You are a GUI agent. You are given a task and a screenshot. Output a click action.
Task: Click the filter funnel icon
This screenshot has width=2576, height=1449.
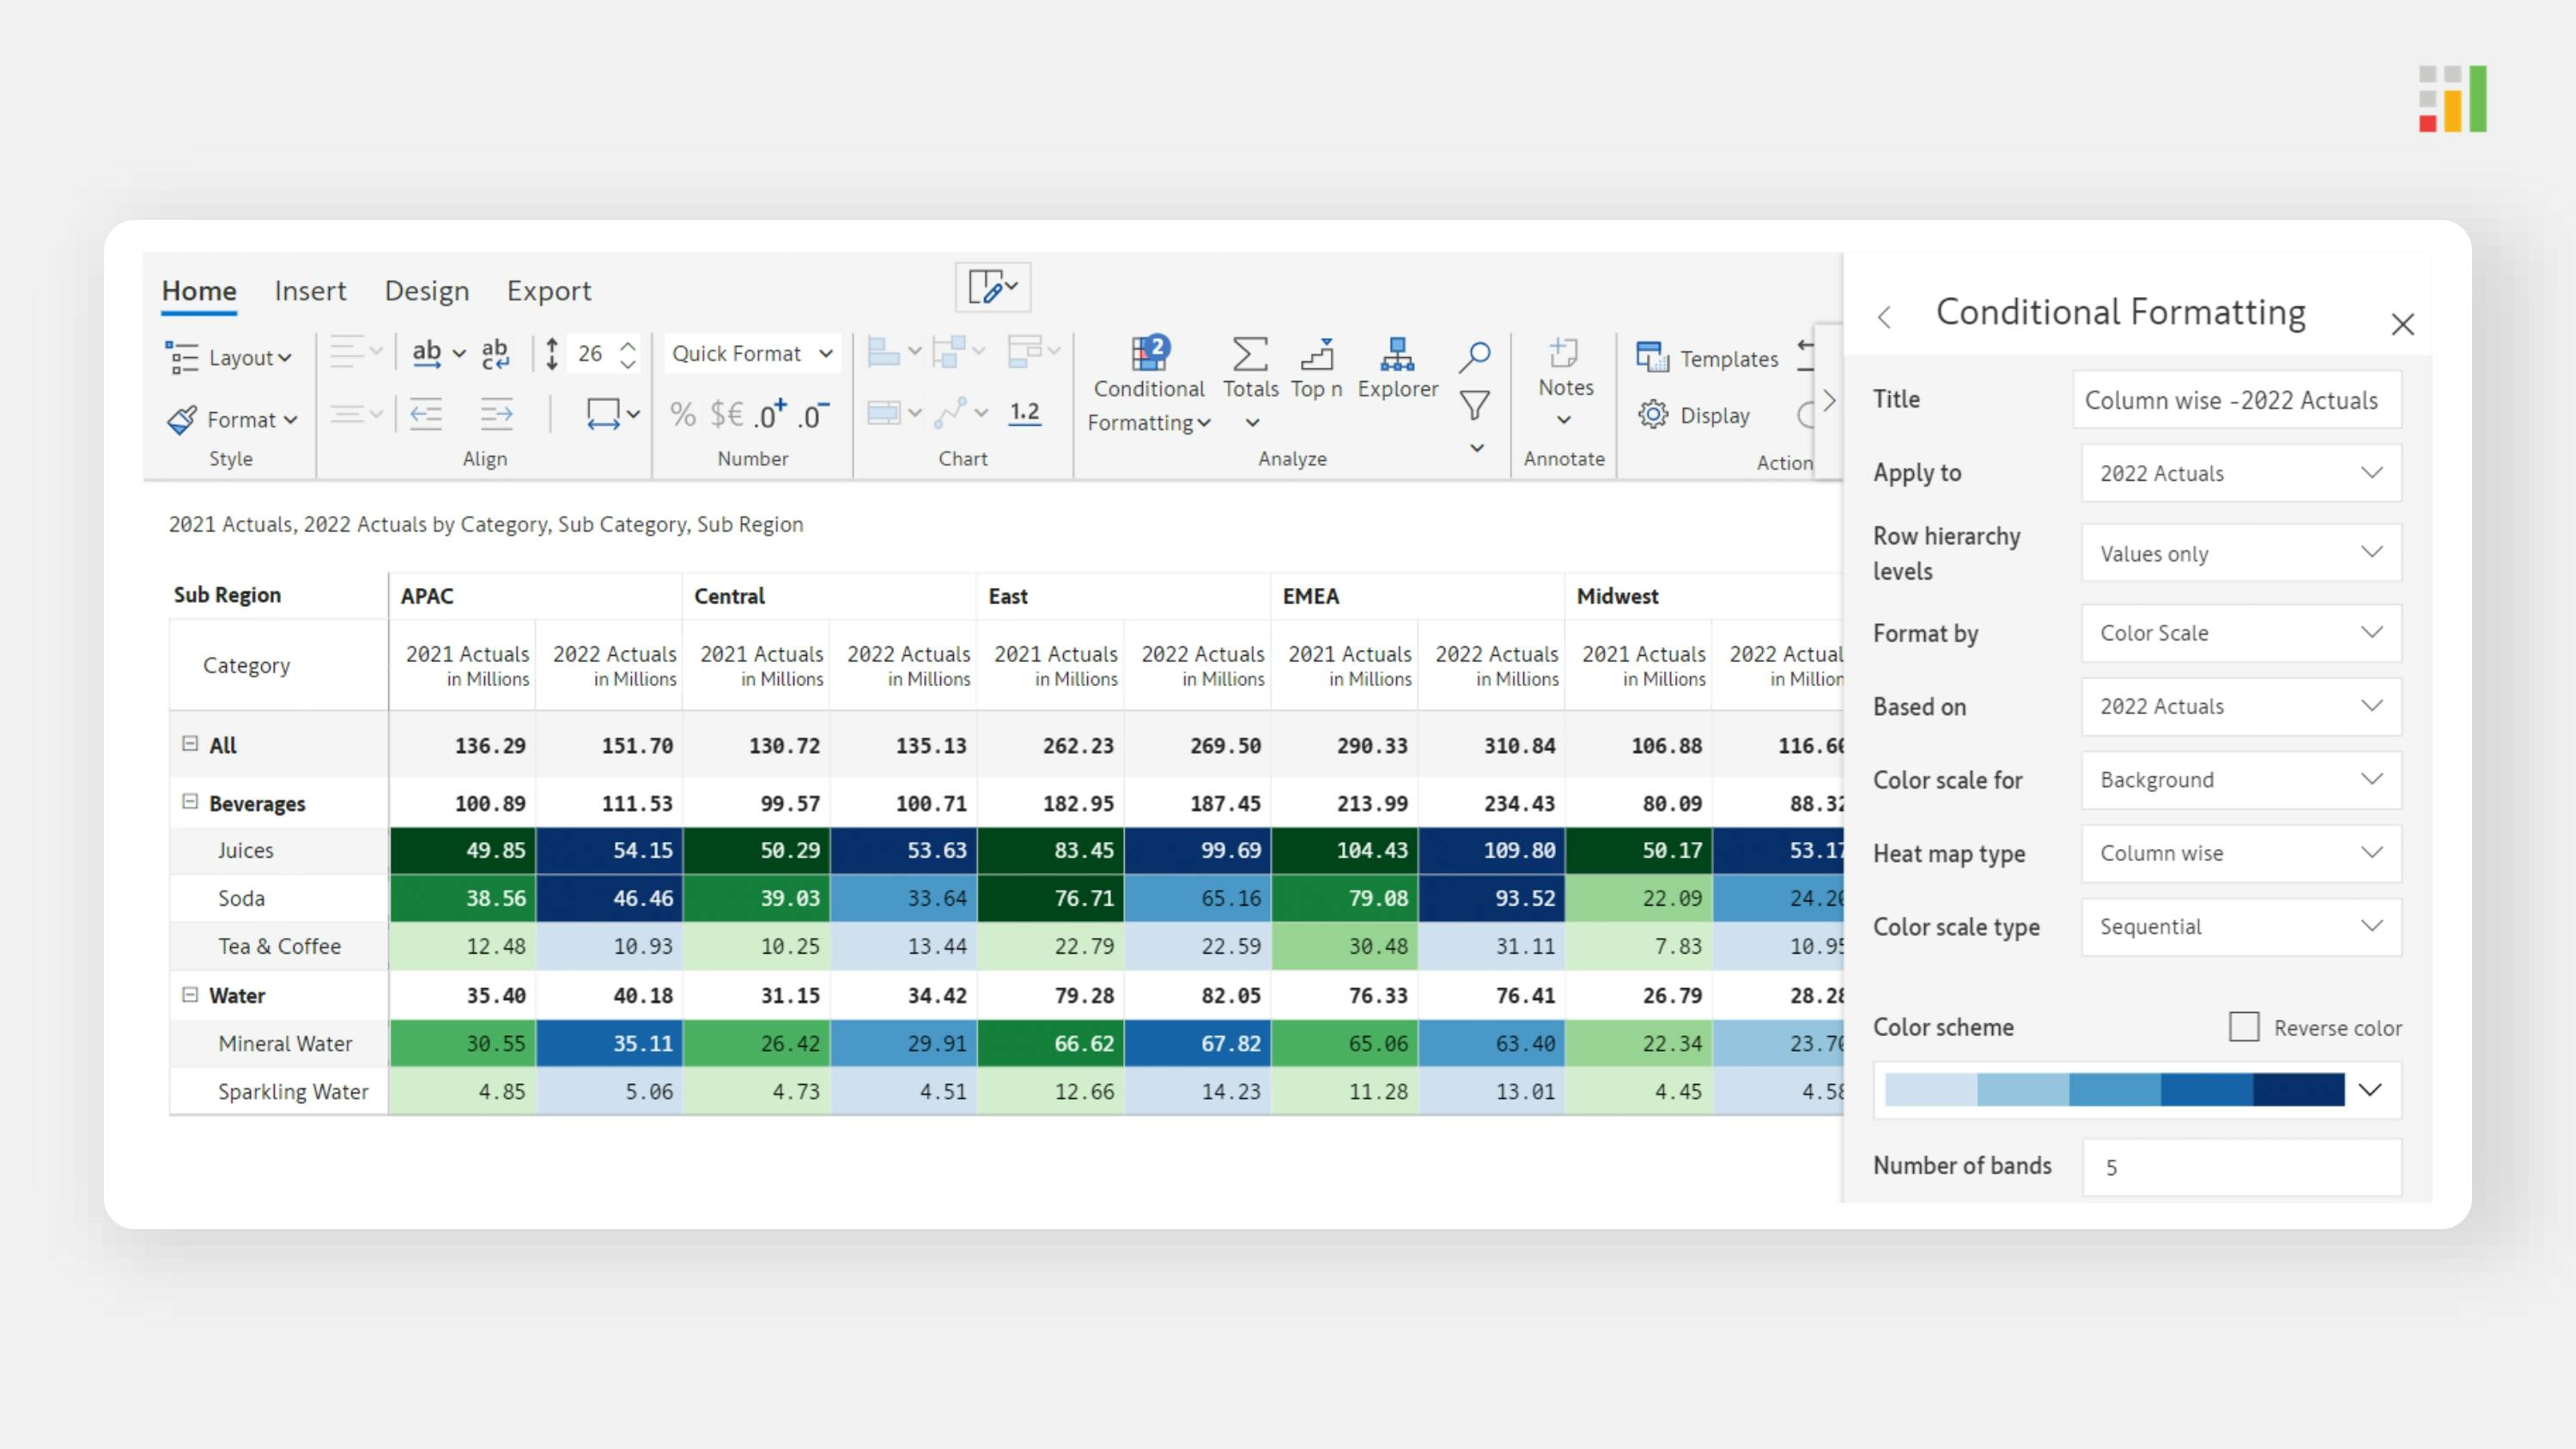click(1475, 406)
